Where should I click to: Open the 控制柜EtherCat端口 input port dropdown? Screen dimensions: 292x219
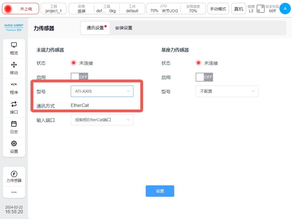point(102,120)
